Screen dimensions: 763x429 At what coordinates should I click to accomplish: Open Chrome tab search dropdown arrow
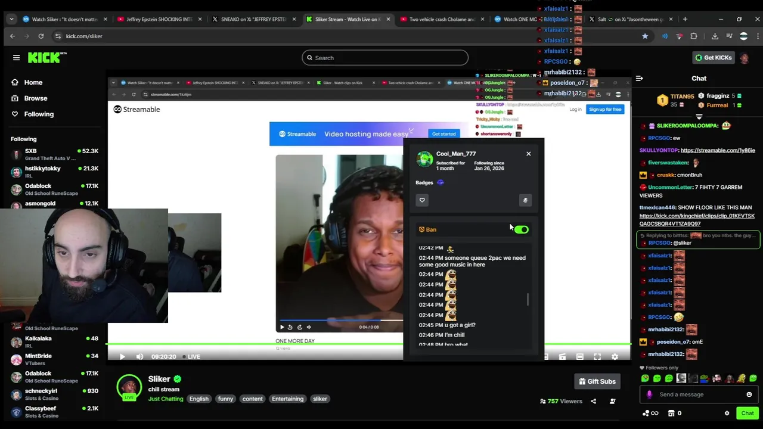(x=11, y=19)
